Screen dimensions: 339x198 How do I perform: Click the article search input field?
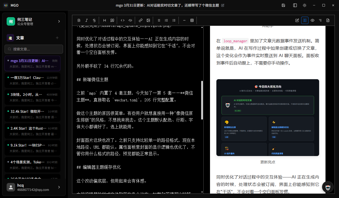34,49
